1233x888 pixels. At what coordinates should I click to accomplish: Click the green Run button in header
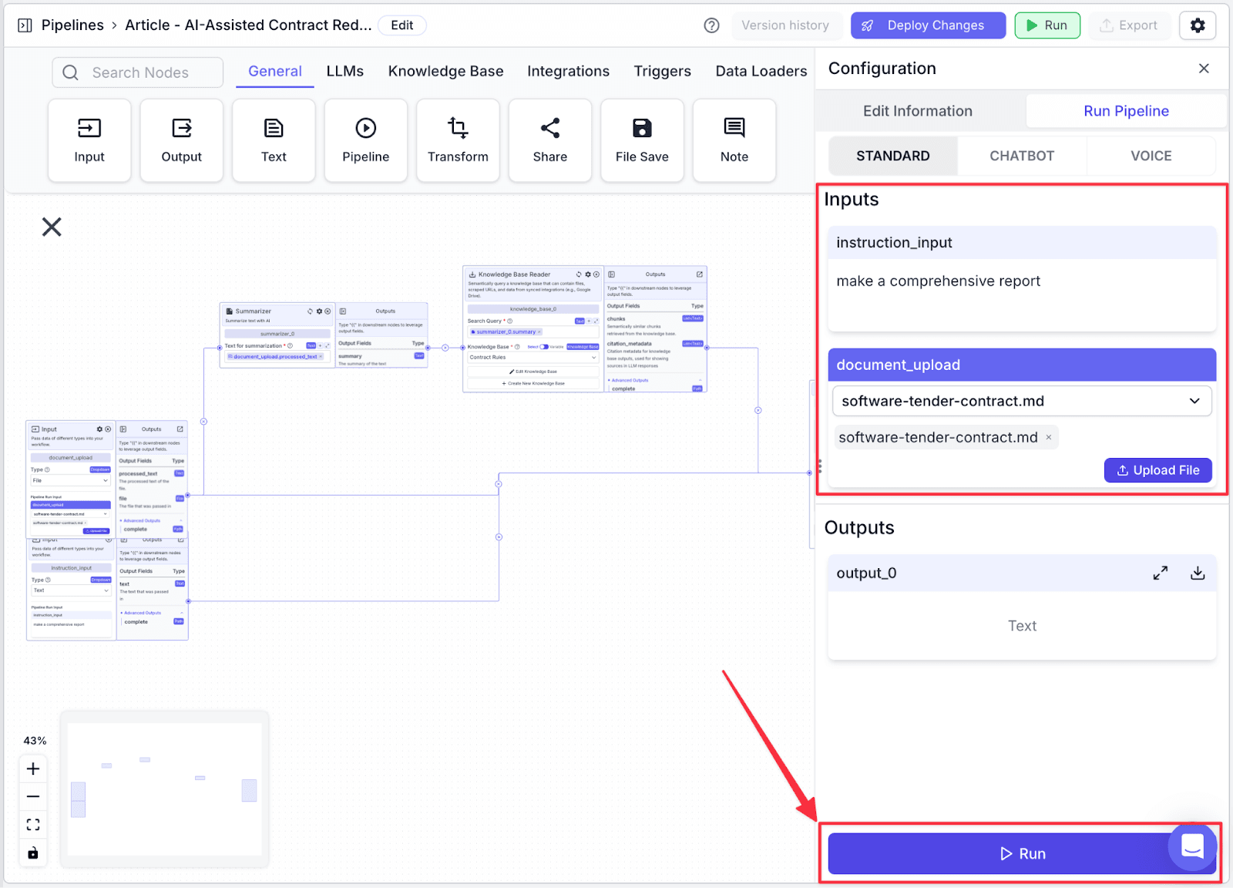pyautogui.click(x=1047, y=25)
